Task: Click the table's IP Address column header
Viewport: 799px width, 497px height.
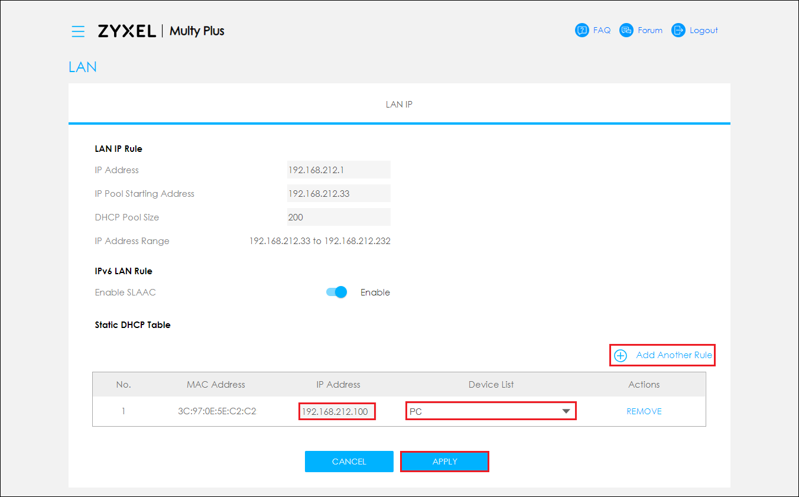Action: (338, 384)
